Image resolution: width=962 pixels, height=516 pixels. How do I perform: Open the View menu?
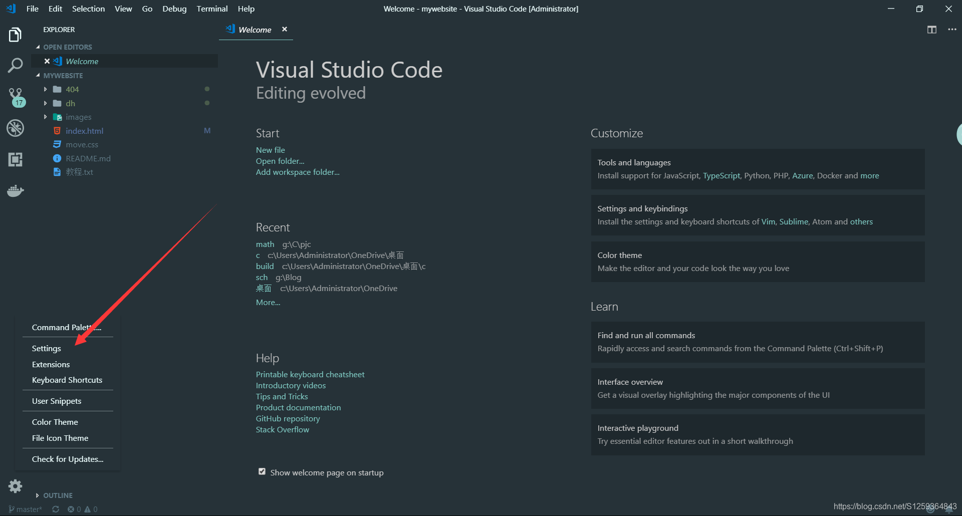click(x=123, y=9)
